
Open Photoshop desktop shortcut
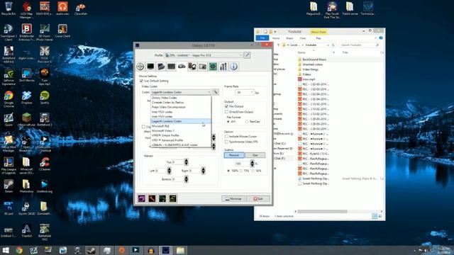26,186
